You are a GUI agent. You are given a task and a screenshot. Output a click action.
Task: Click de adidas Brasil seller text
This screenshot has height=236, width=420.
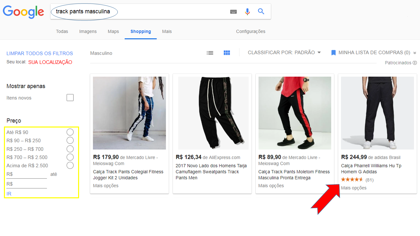[384, 157]
